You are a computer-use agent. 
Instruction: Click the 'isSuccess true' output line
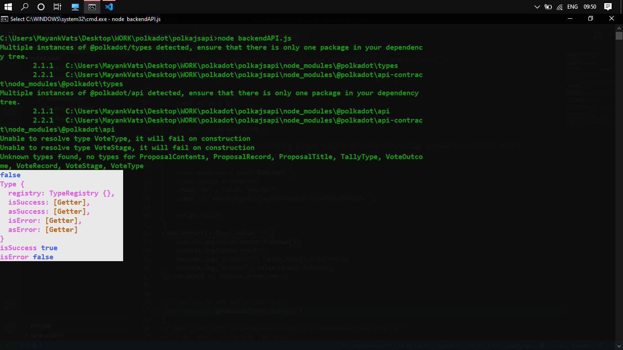(x=29, y=248)
